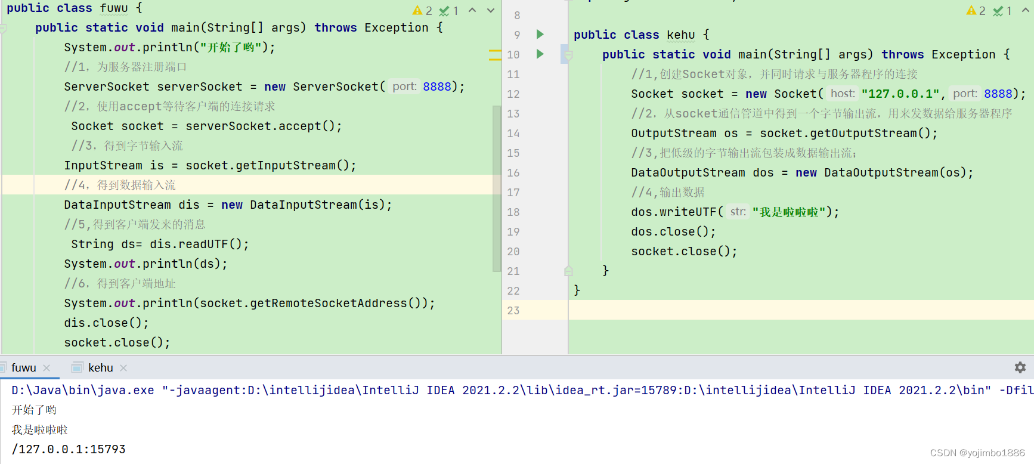Click serverSocket.accept() call in fuwu
Image resolution: width=1034 pixels, height=464 pixels.
pos(261,126)
